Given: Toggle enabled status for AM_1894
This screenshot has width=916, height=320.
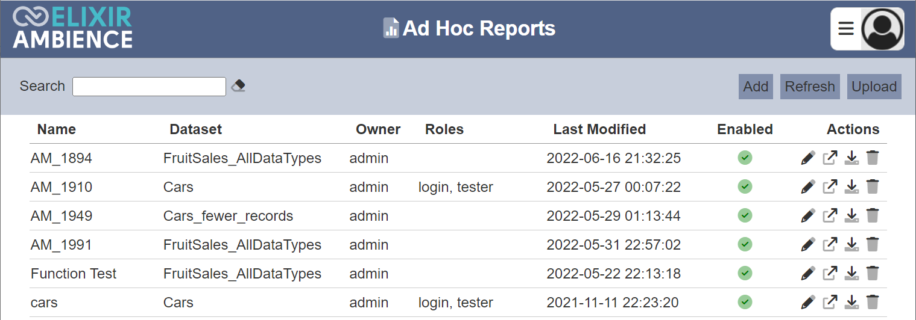Looking at the screenshot, I should pyautogui.click(x=745, y=158).
